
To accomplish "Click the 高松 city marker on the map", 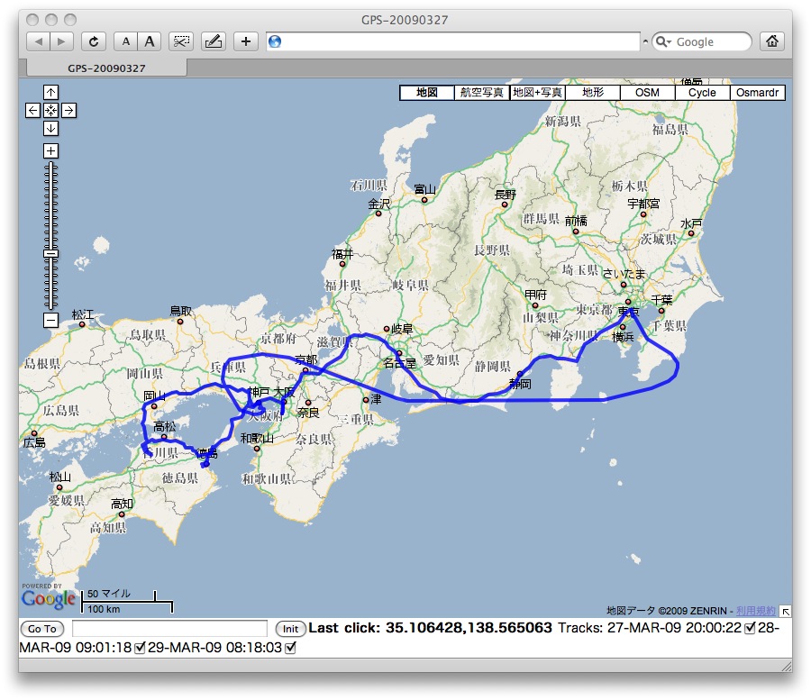I will click(x=164, y=437).
